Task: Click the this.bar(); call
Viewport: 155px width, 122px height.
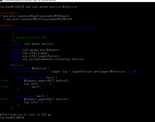Action: 33,87
